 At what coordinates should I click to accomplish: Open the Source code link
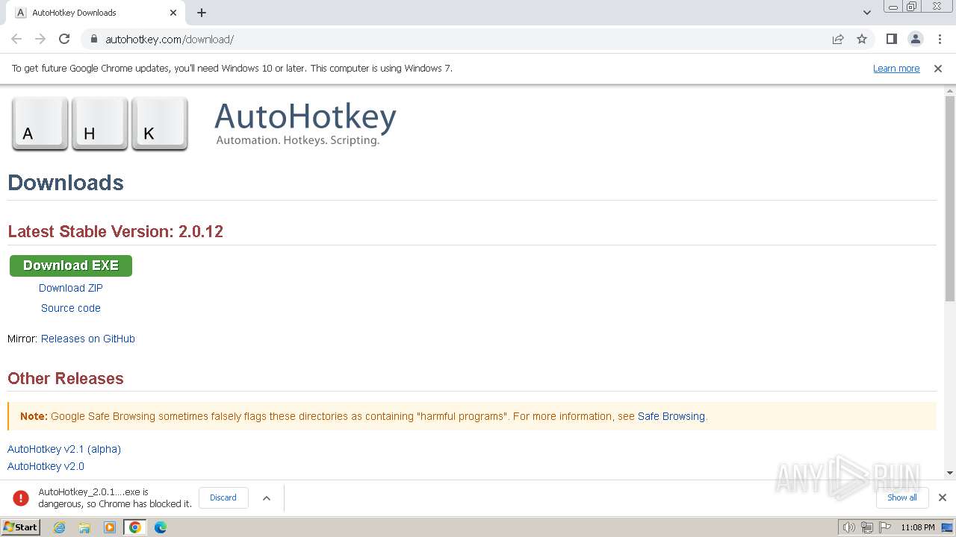[x=71, y=308]
